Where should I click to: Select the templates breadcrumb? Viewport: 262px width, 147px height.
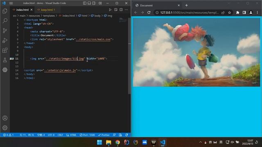click(49, 16)
